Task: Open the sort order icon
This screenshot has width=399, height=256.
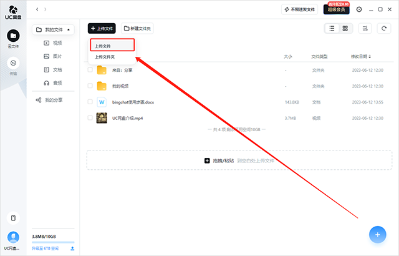Action: pyautogui.click(x=364, y=28)
